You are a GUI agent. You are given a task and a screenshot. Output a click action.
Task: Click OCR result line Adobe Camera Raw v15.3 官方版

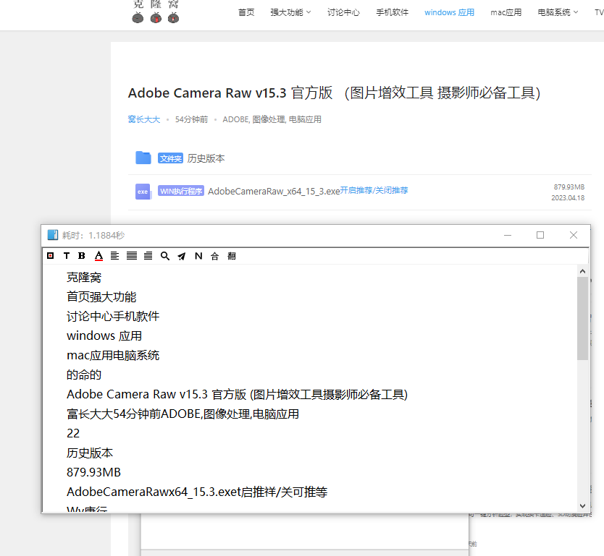point(237,395)
